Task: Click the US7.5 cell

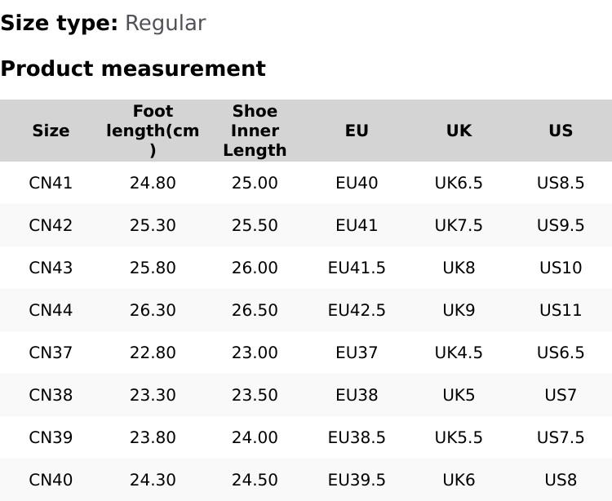Action: [561, 437]
